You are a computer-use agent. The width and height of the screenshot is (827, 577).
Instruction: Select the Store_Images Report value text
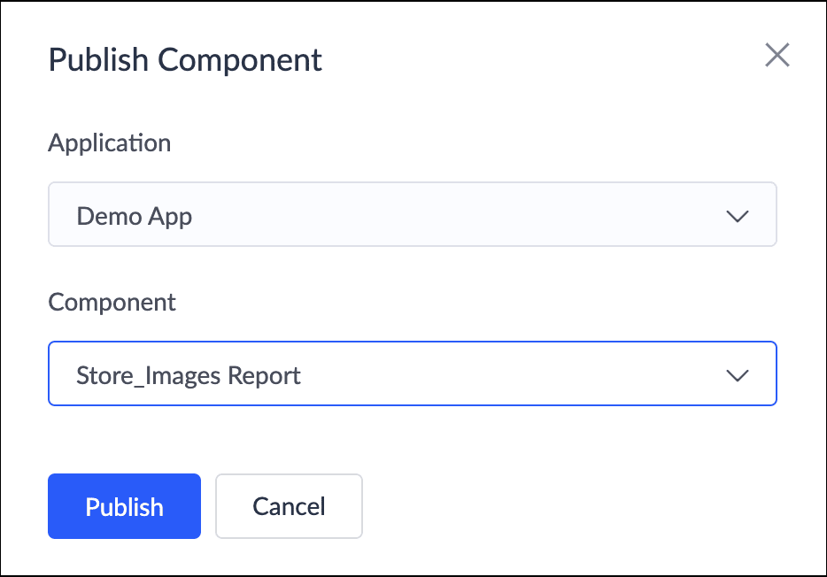pyautogui.click(x=189, y=375)
